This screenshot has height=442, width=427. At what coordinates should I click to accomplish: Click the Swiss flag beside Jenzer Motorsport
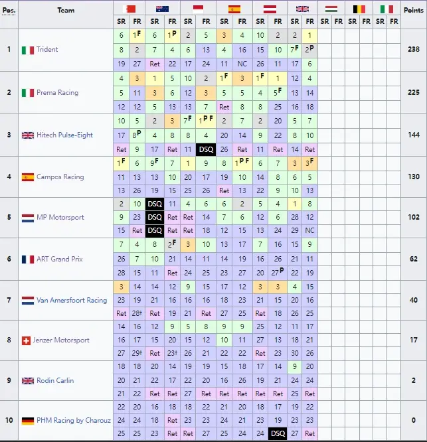click(x=27, y=340)
